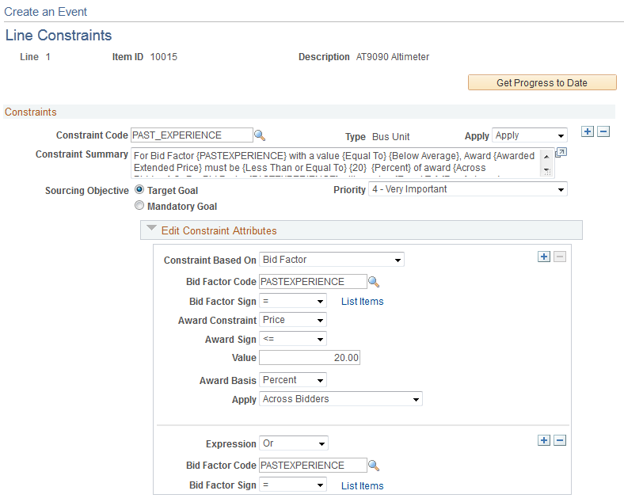Look up the second Bid Factor Code under Expression
This screenshot has width=624, height=502.
pyautogui.click(x=374, y=466)
